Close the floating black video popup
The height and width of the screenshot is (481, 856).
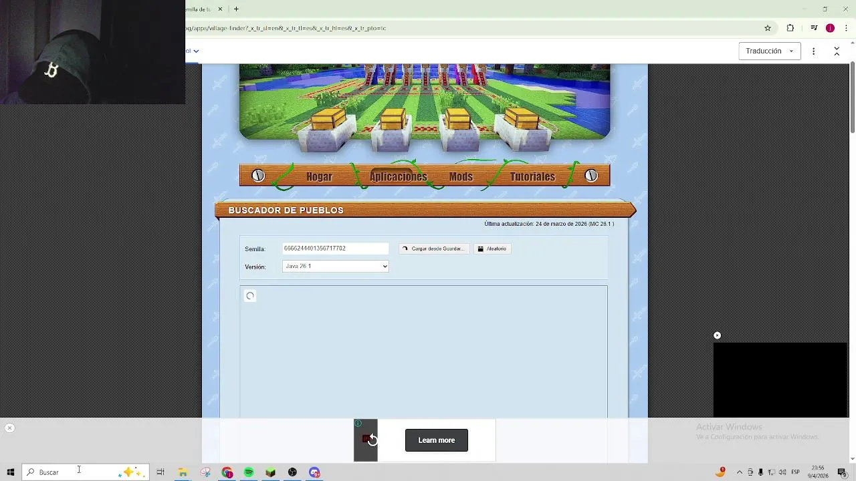717,335
